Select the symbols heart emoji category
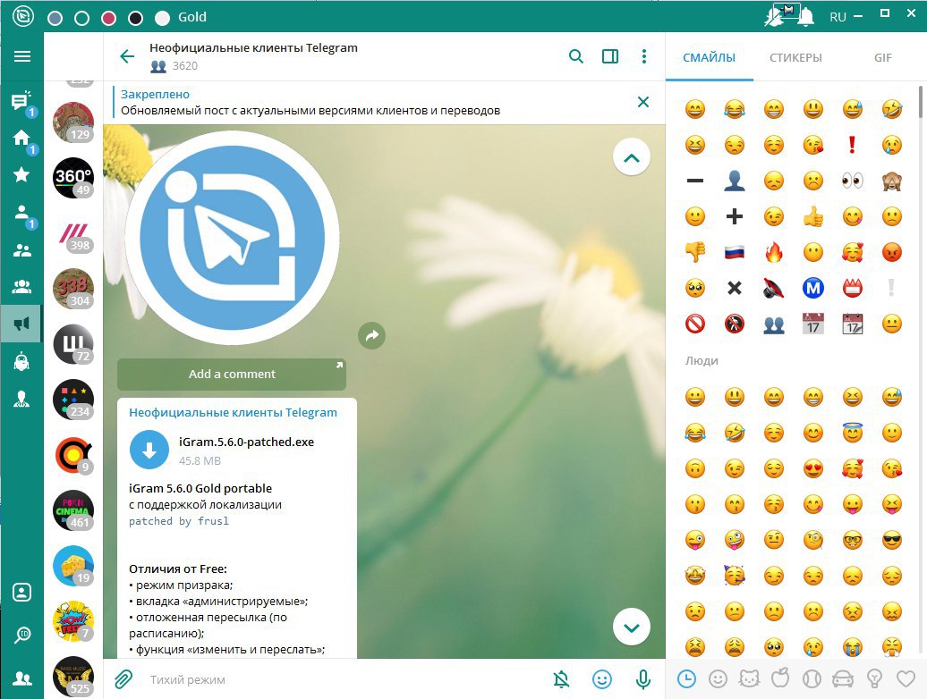 (906, 679)
